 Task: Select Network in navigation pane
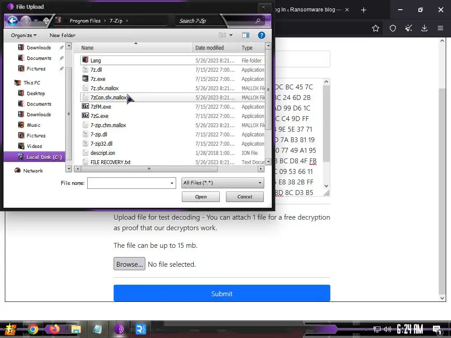click(x=33, y=171)
